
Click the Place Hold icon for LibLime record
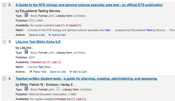(x=31, y=72)
